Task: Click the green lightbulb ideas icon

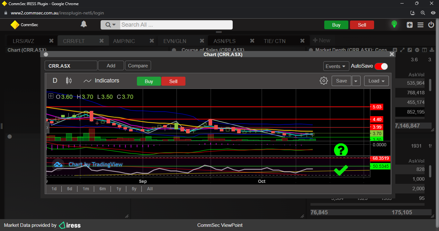Action: click(x=394, y=24)
